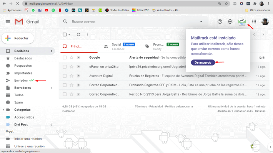Tick the Aventura Digital email checkbox
The image size is (273, 153).
(x=65, y=76)
